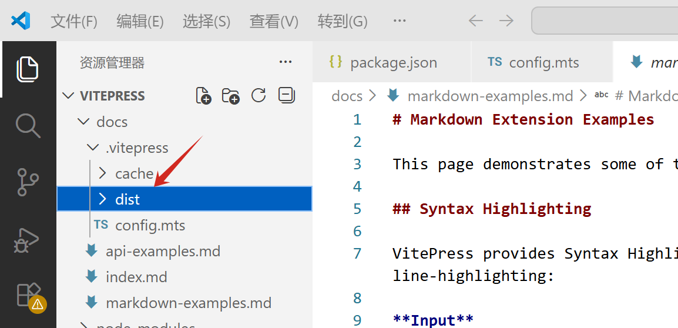The image size is (678, 328).
Task: Click the New File icon in explorer
Action: pos(203,96)
